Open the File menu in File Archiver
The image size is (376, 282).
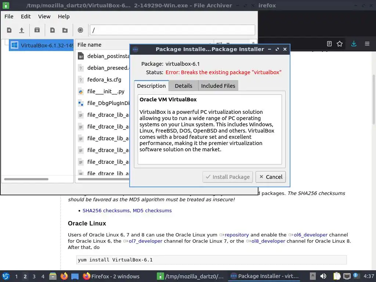point(9,17)
